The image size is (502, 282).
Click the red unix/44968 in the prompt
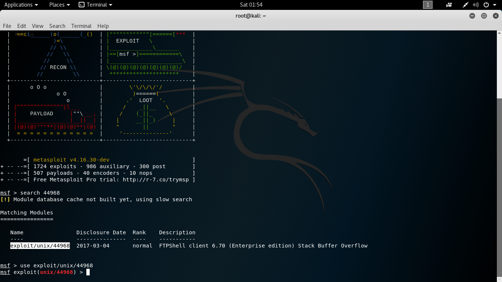[57, 272]
